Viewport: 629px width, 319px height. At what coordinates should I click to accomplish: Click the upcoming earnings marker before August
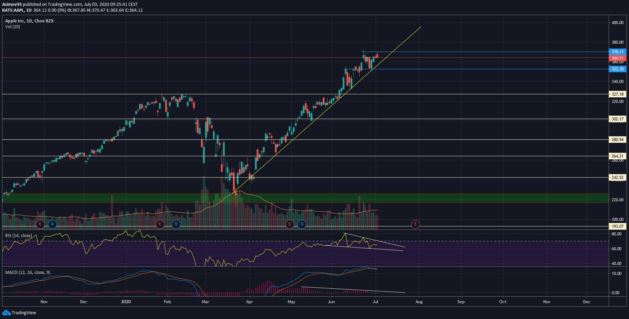point(415,224)
